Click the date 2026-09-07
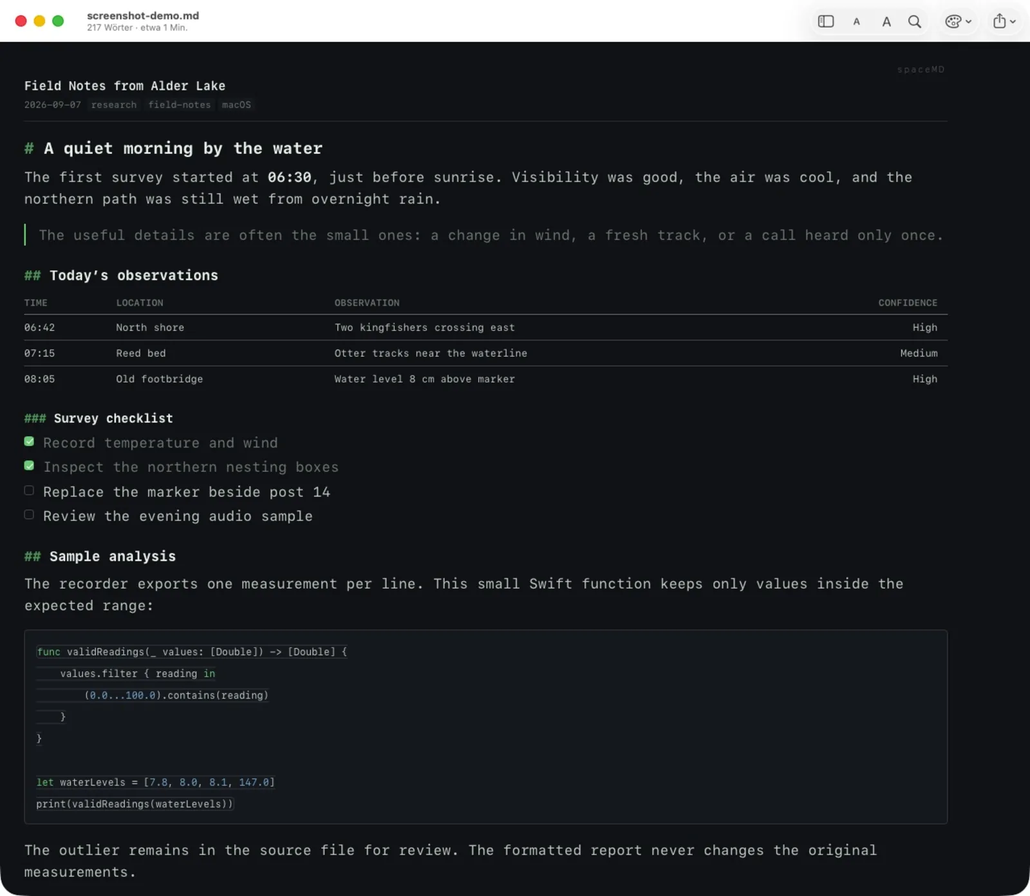The width and height of the screenshot is (1030, 896). point(53,105)
